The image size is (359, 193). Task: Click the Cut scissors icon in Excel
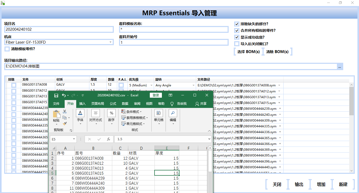[x=65, y=112]
